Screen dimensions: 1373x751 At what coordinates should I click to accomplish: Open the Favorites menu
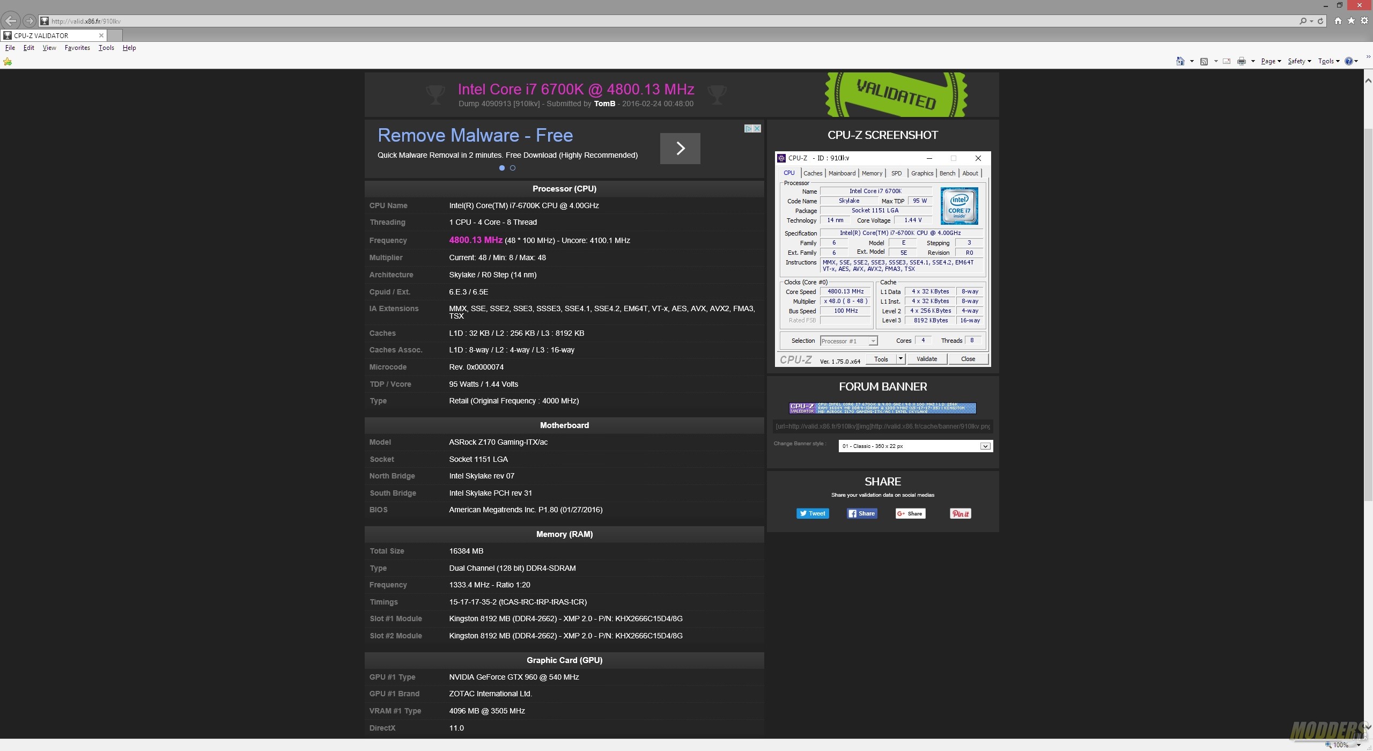point(77,48)
